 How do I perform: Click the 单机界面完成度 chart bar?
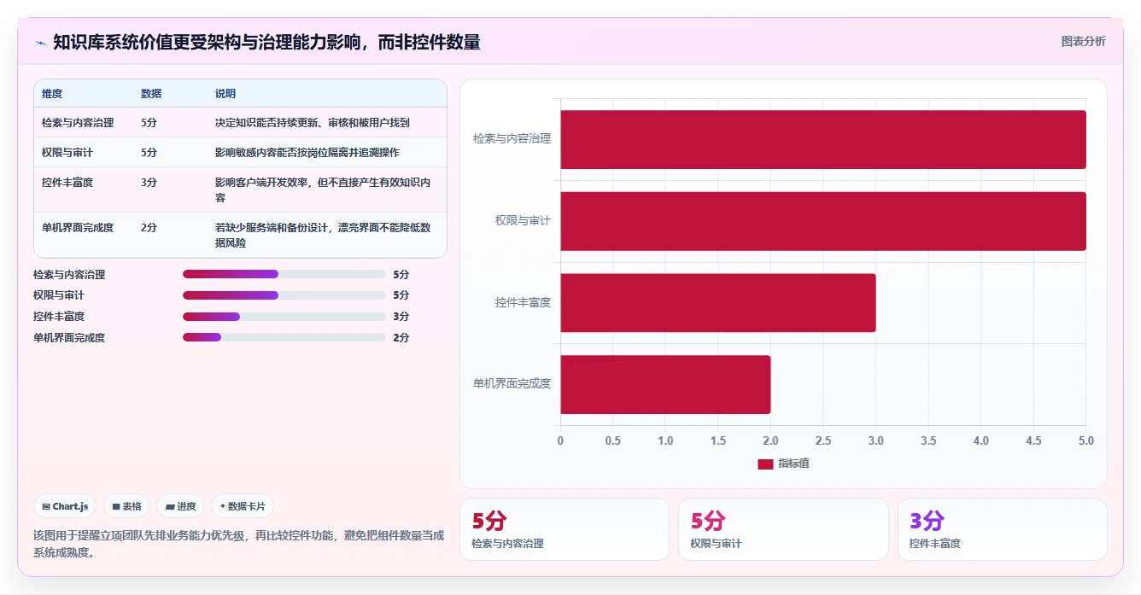pyautogui.click(x=665, y=385)
